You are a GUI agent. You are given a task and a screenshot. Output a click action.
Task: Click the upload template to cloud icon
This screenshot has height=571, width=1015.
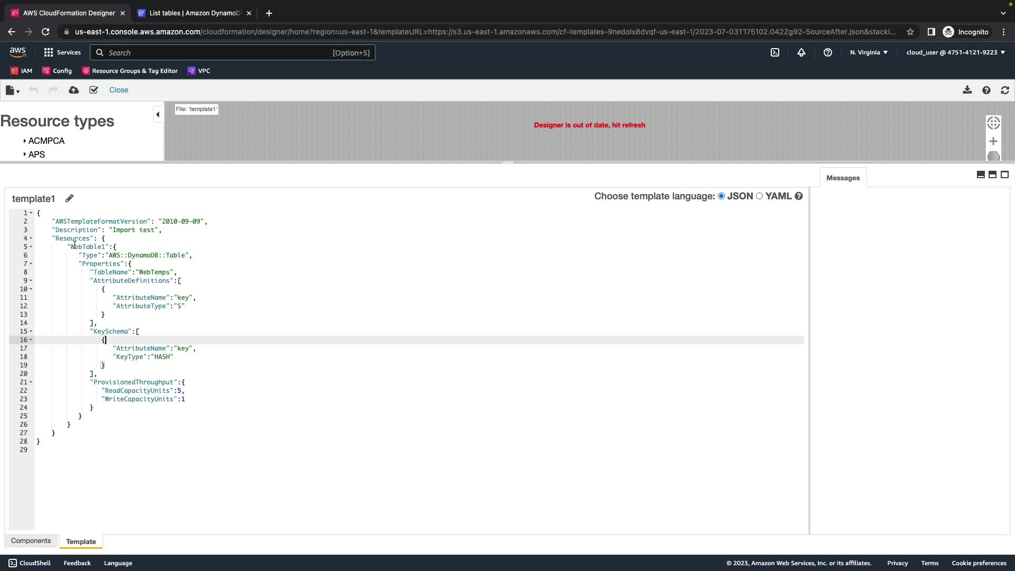click(73, 90)
